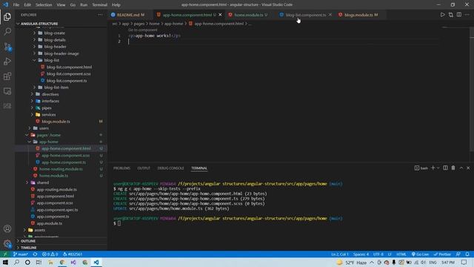
Task: Open the Remote Explorer view
Action: [7, 90]
